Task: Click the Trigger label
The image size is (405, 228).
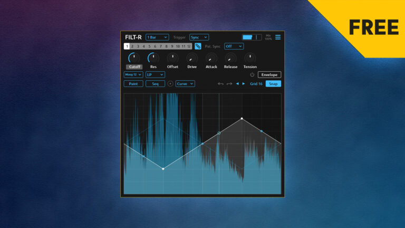Action: (179, 37)
